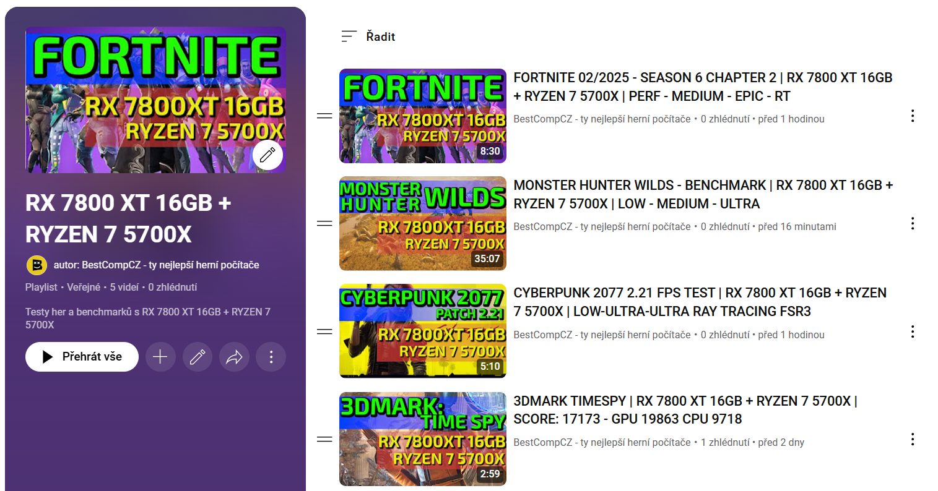
Task: Open the playlist's Fortnite cover image
Action: [155, 100]
